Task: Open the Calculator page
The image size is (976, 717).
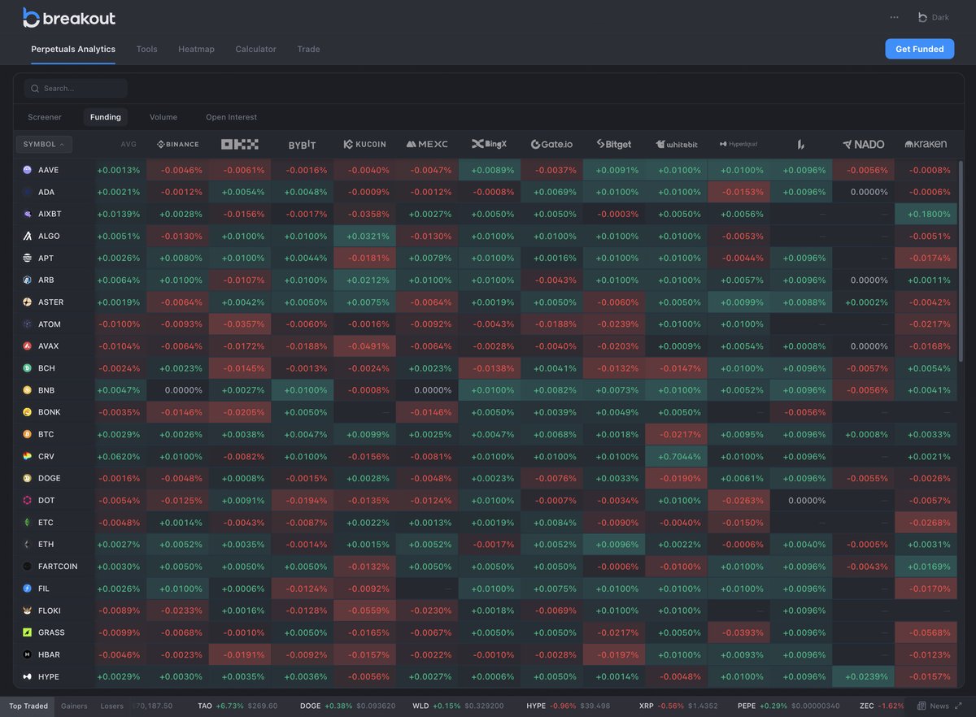Action: [256, 49]
